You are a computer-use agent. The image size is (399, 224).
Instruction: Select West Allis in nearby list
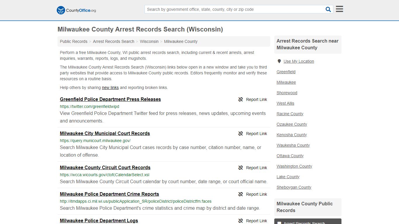pyautogui.click(x=285, y=103)
